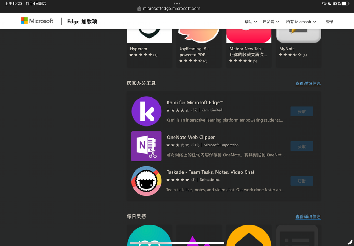Click the Taskcade Inc. publisher name
Viewport: 354px width, 246px height.
coord(210,180)
